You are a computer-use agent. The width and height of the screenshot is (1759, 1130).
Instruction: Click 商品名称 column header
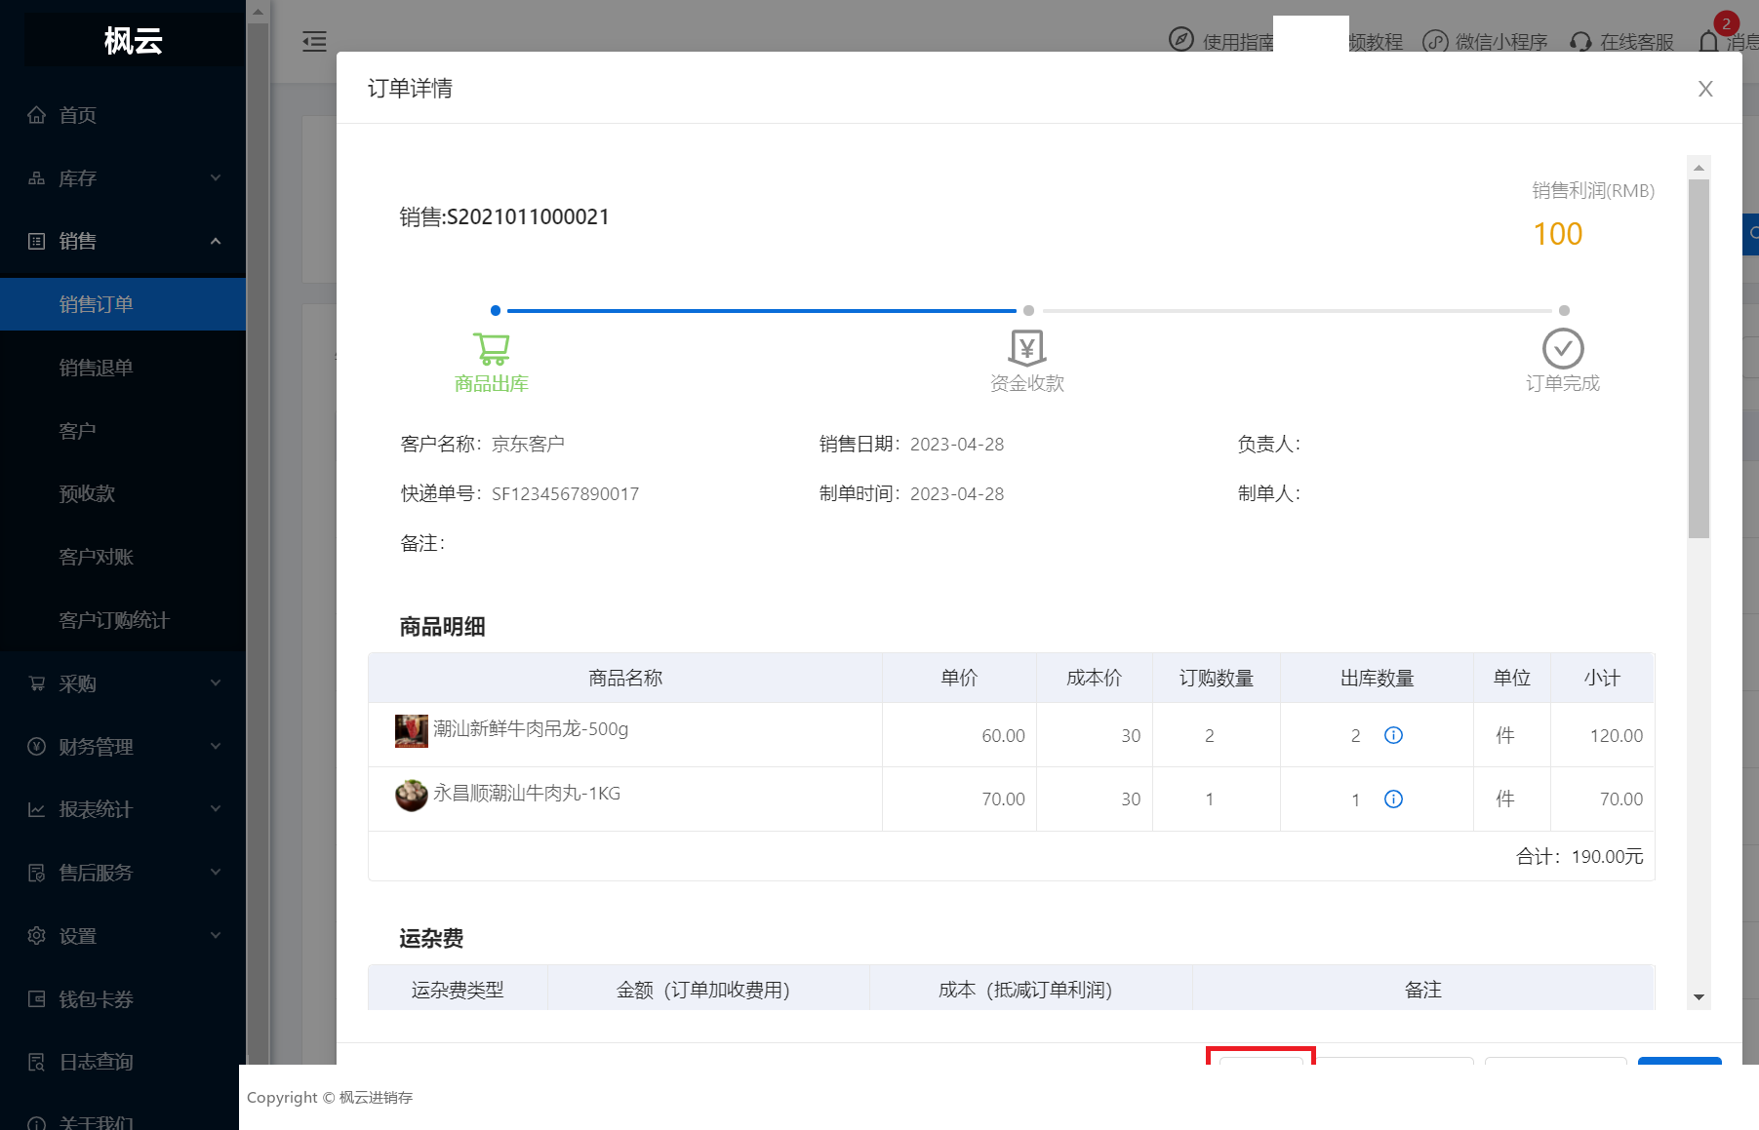coord(625,679)
